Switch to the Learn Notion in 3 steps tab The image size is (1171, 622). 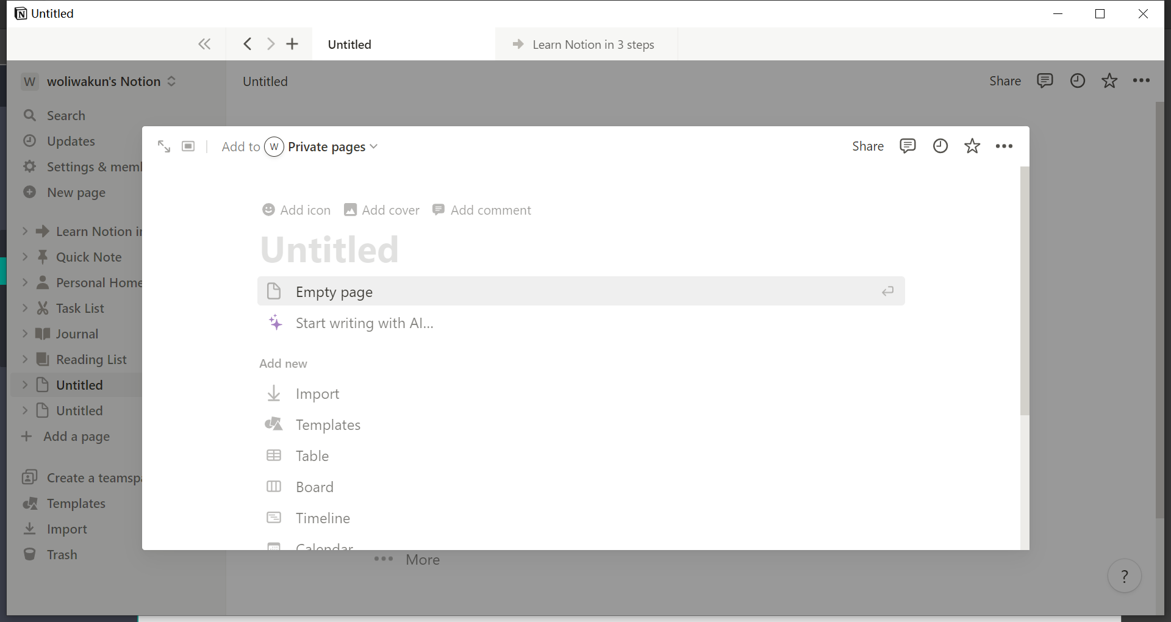[x=584, y=44]
